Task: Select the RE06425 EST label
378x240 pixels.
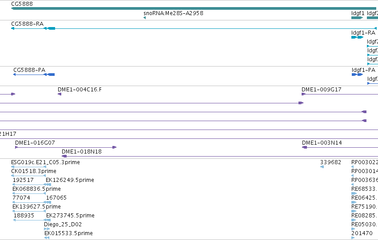Action: (365, 198)
